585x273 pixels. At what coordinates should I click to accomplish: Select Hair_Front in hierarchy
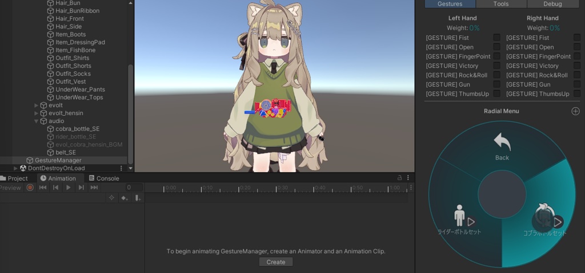tap(69, 19)
